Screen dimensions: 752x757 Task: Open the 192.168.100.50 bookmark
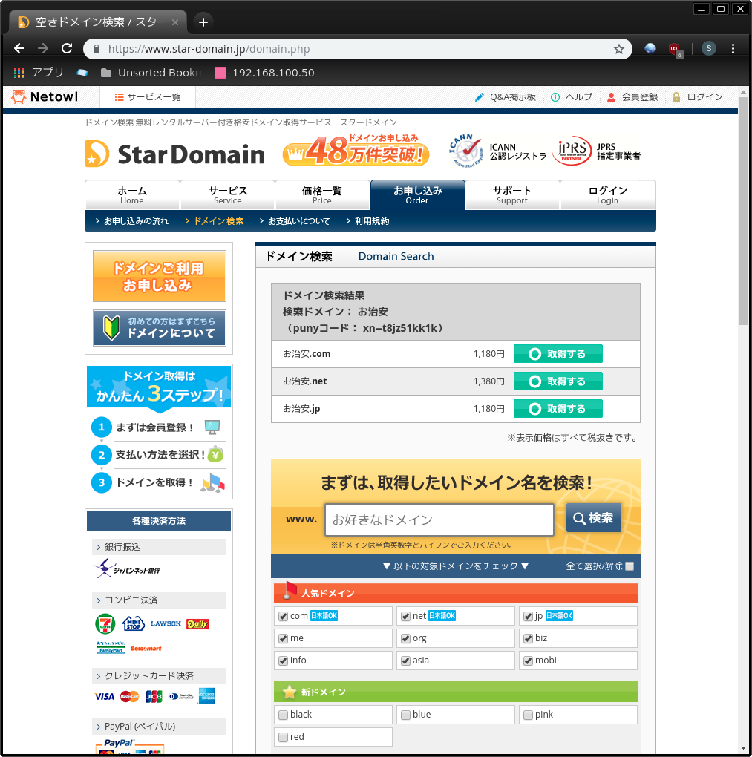pyautogui.click(x=265, y=73)
